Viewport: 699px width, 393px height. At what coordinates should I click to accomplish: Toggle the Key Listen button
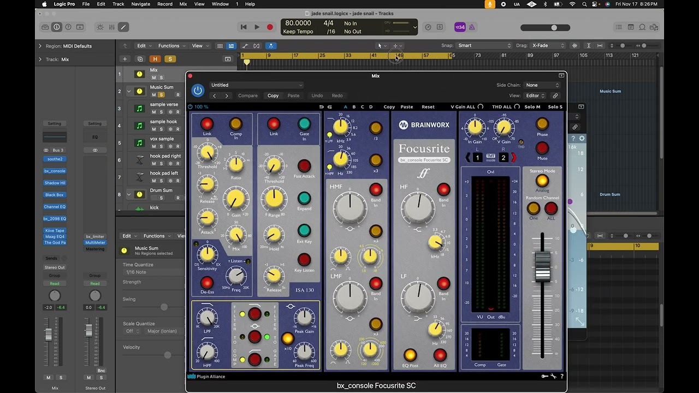(x=304, y=260)
